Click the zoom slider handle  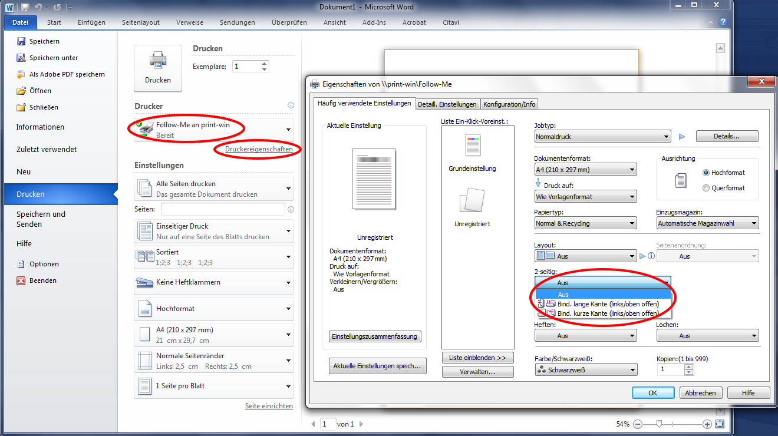[x=659, y=424]
